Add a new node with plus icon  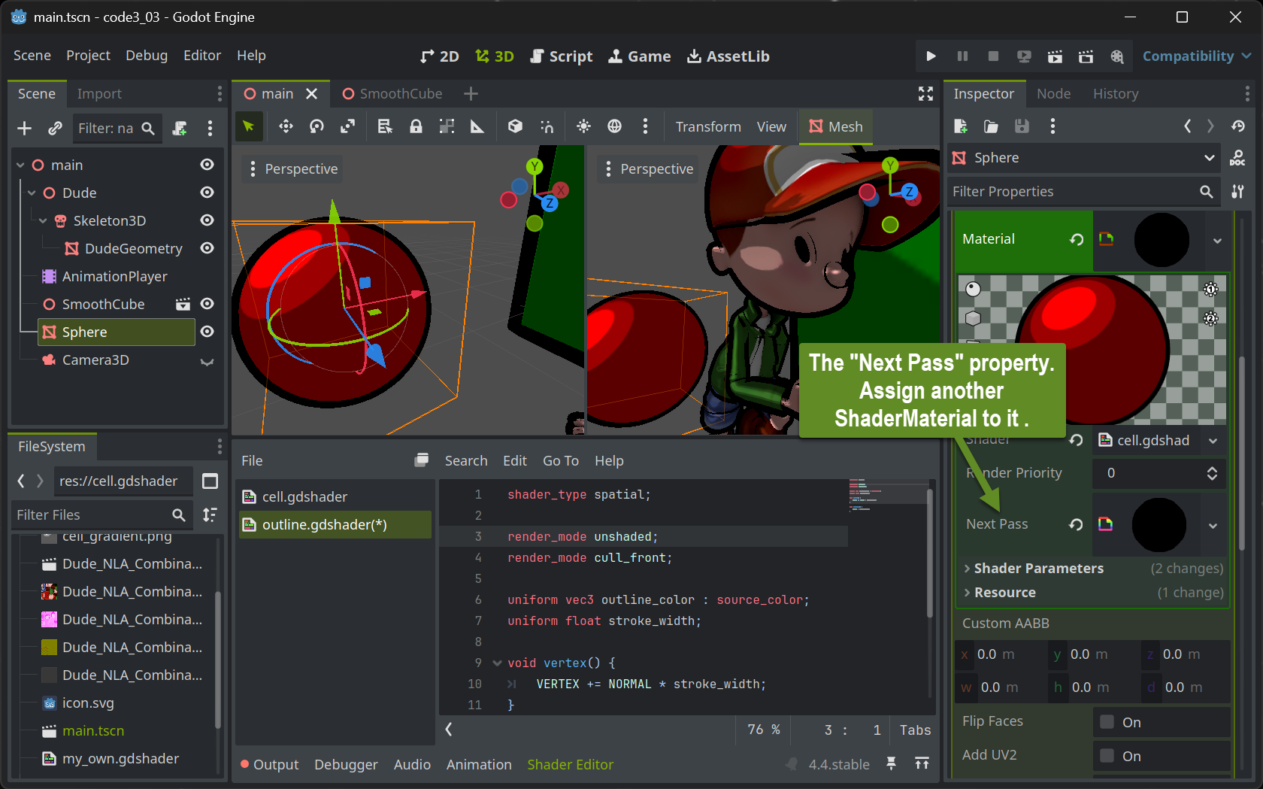click(x=24, y=129)
